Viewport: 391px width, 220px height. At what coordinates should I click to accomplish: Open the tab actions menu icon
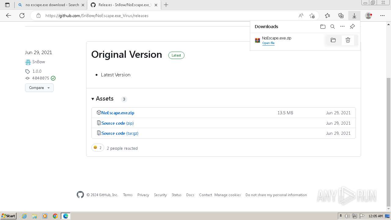7,5
